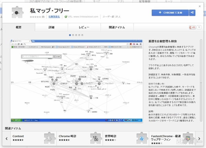Show previous related items with left arrow
Screen dimensions: 206x148
(7, 138)
